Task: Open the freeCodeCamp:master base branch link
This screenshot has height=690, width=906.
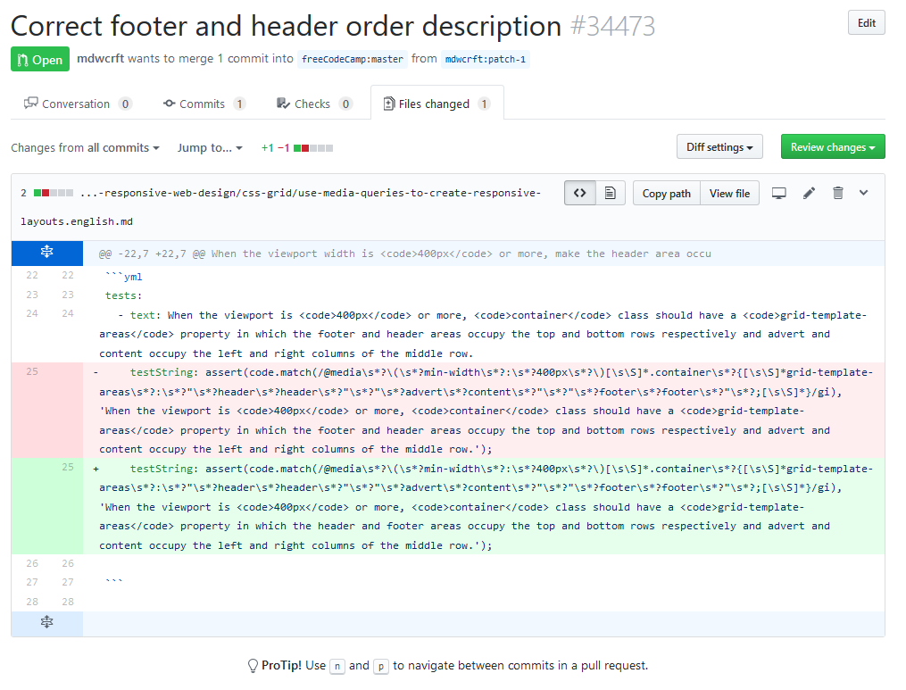Action: pyautogui.click(x=353, y=59)
